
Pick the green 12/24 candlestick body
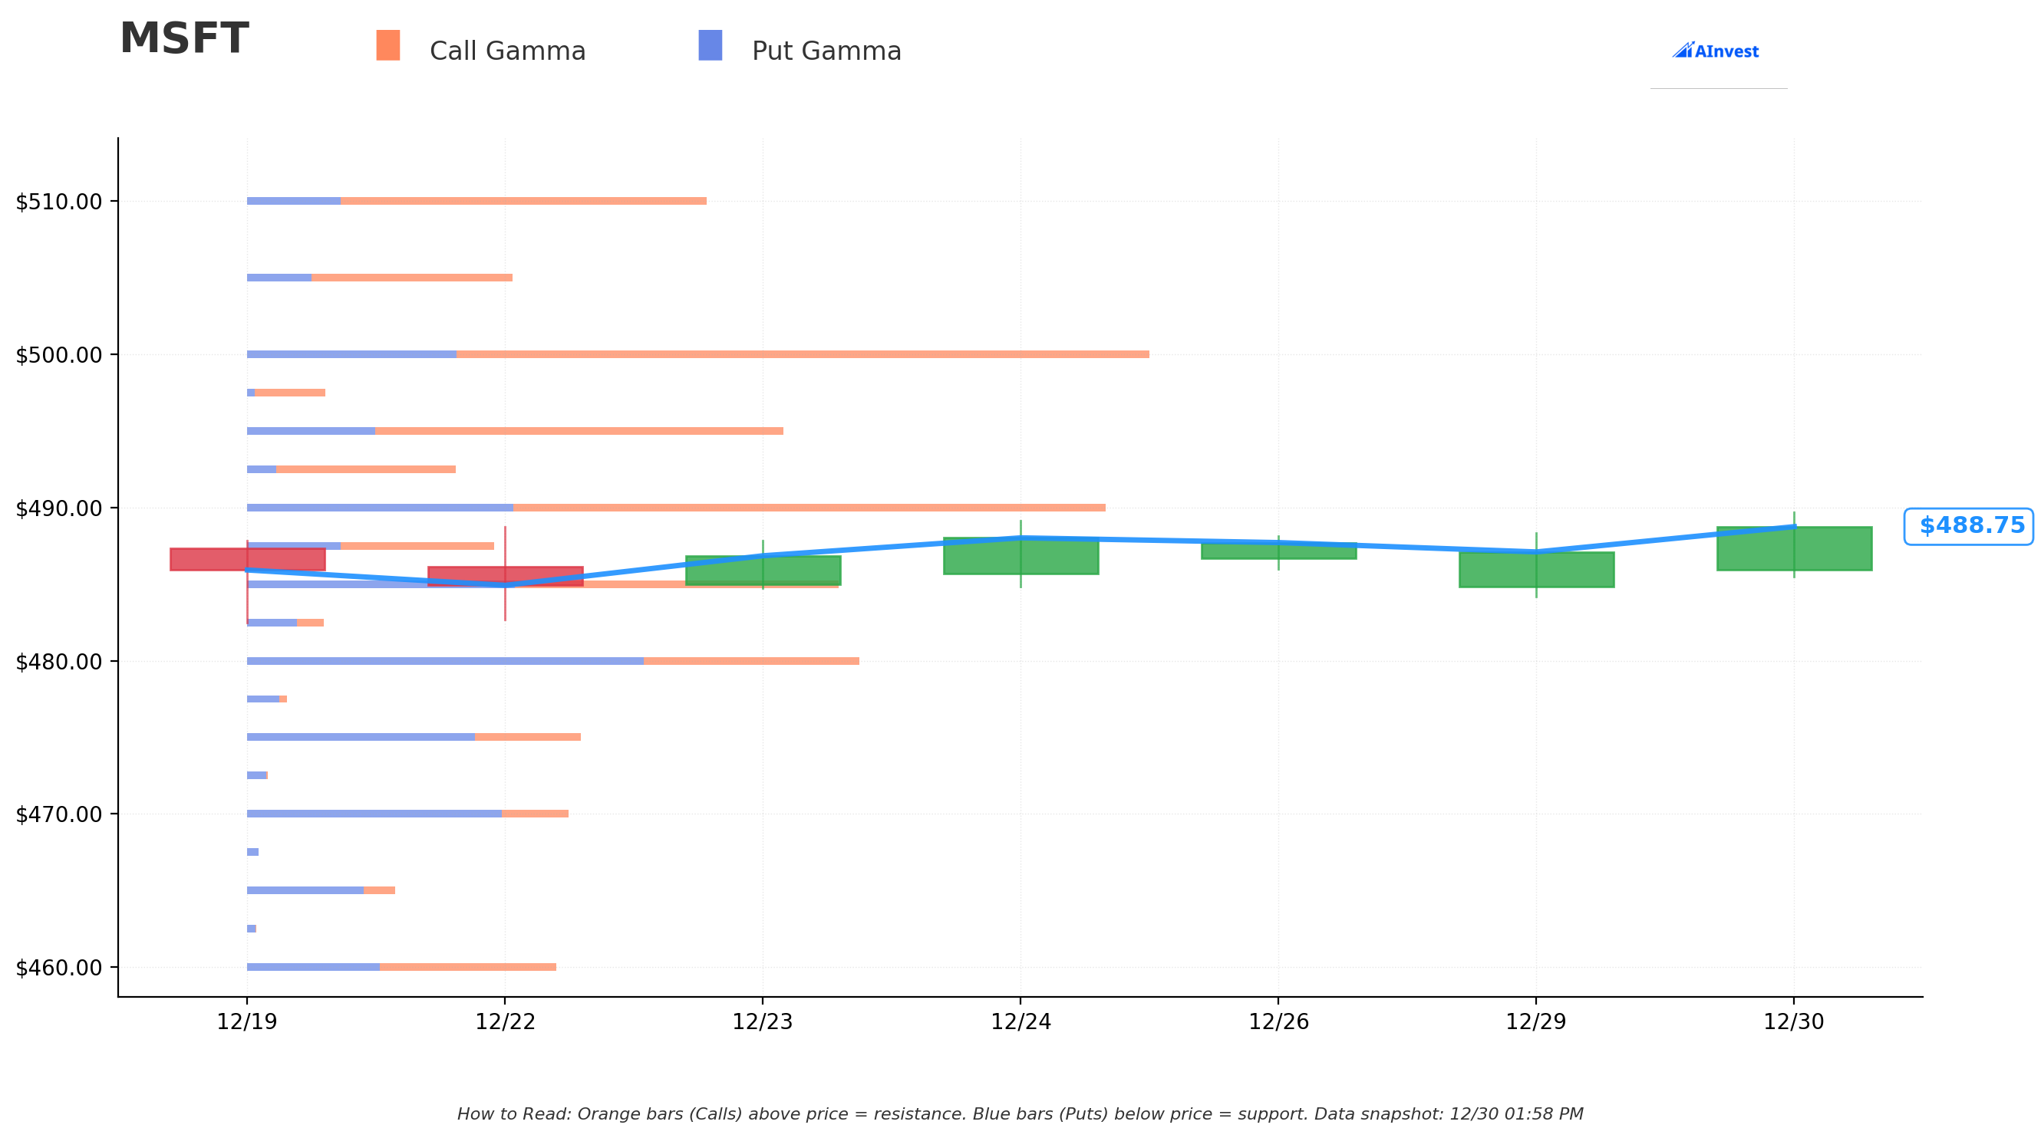[1021, 556]
